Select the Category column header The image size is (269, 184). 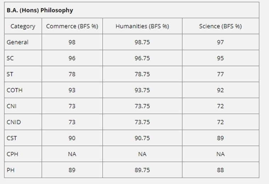tap(23, 26)
